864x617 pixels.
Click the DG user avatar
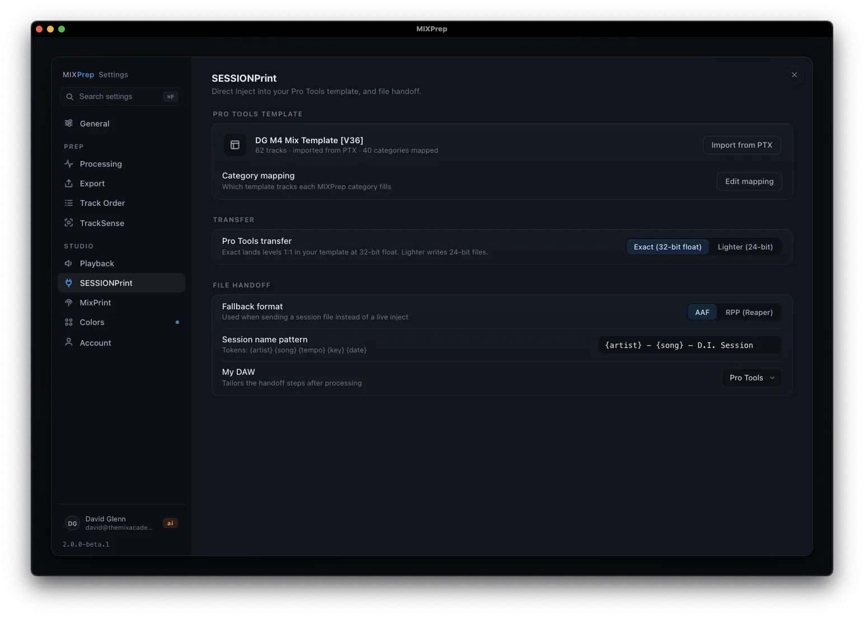pyautogui.click(x=73, y=524)
